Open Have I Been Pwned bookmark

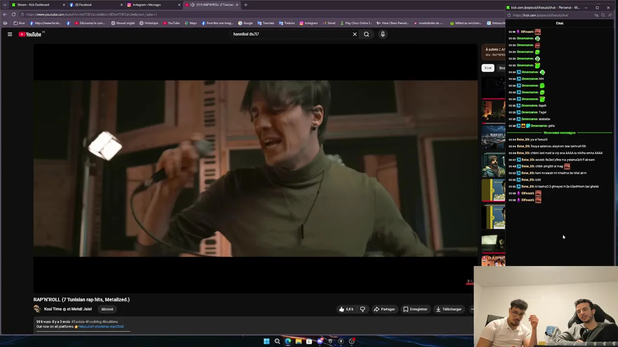point(393,23)
